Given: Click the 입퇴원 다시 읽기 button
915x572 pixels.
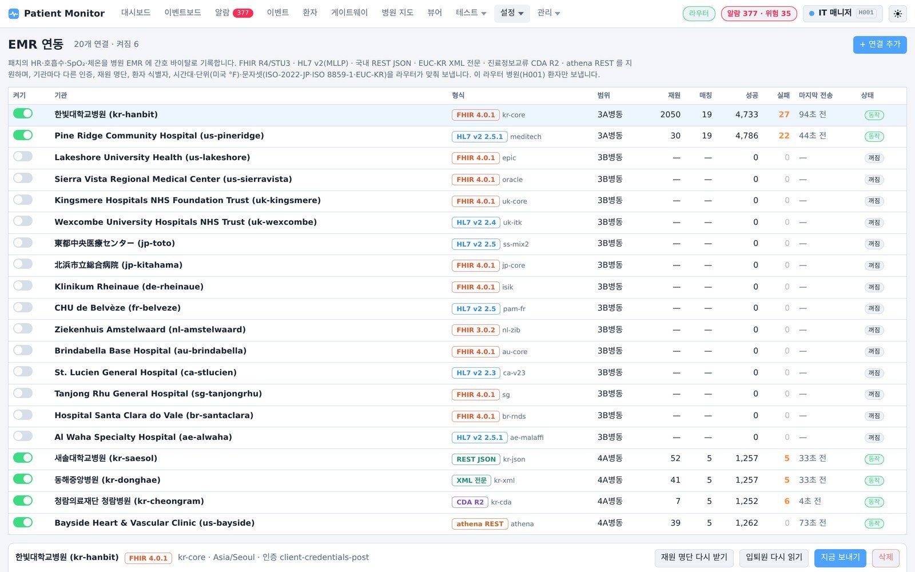Looking at the screenshot, I should pyautogui.click(x=774, y=558).
